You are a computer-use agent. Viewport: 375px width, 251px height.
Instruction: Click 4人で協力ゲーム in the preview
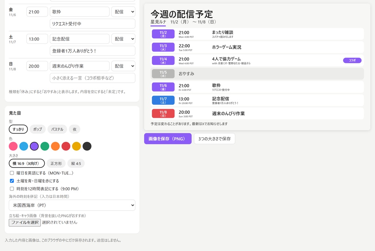click(x=226, y=59)
